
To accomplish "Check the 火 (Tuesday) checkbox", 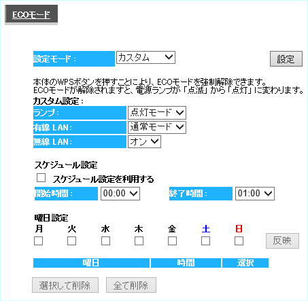I will point(71,241).
